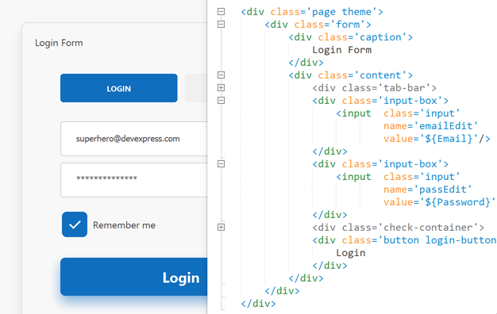497x314 pixels.
Task: Expand the collapsed 'tab-bar' div
Action: click(x=222, y=88)
